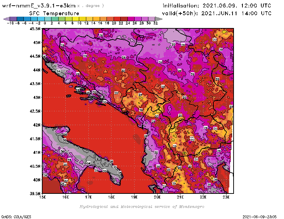The image size is (284, 219).
Task: Click the '17E' longitude label
Action: pyautogui.click(x=88, y=197)
